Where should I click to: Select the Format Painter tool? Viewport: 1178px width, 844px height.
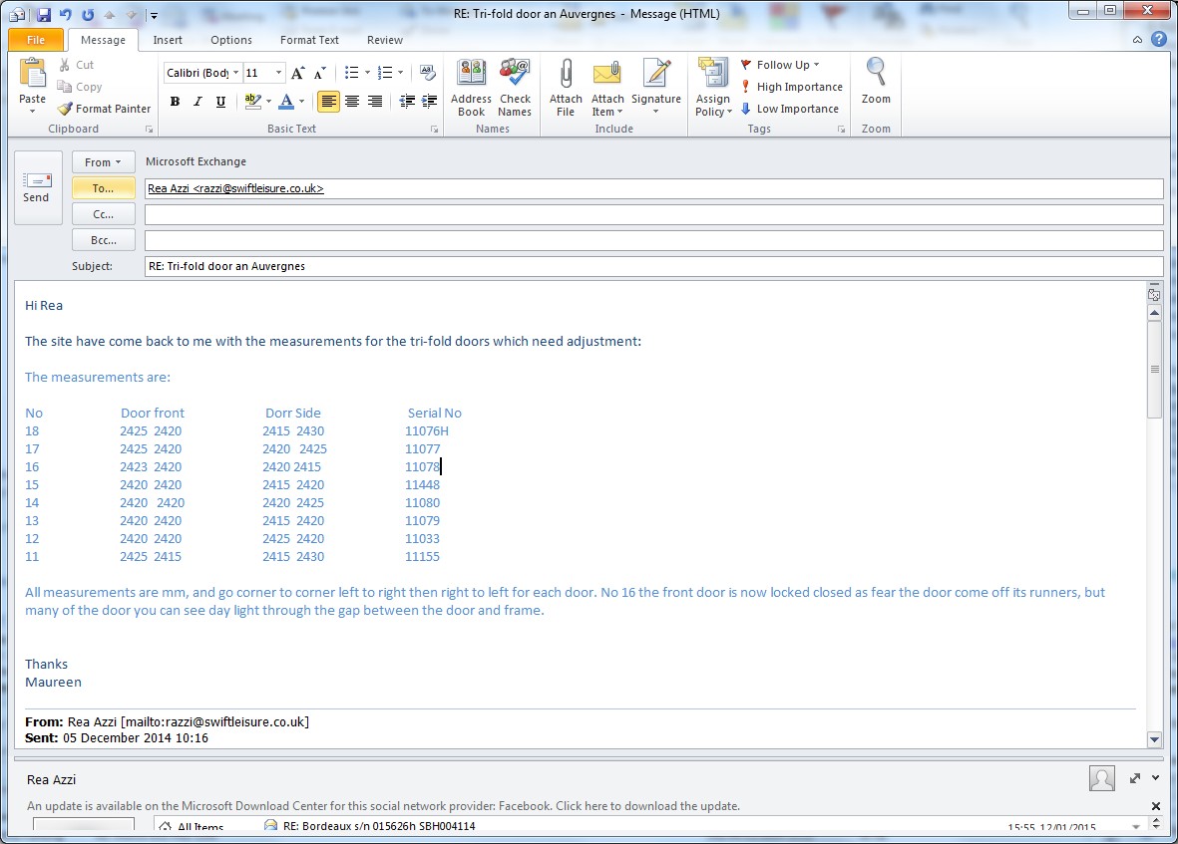tap(105, 109)
